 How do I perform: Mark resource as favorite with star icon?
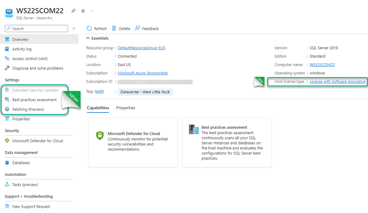(83, 11)
